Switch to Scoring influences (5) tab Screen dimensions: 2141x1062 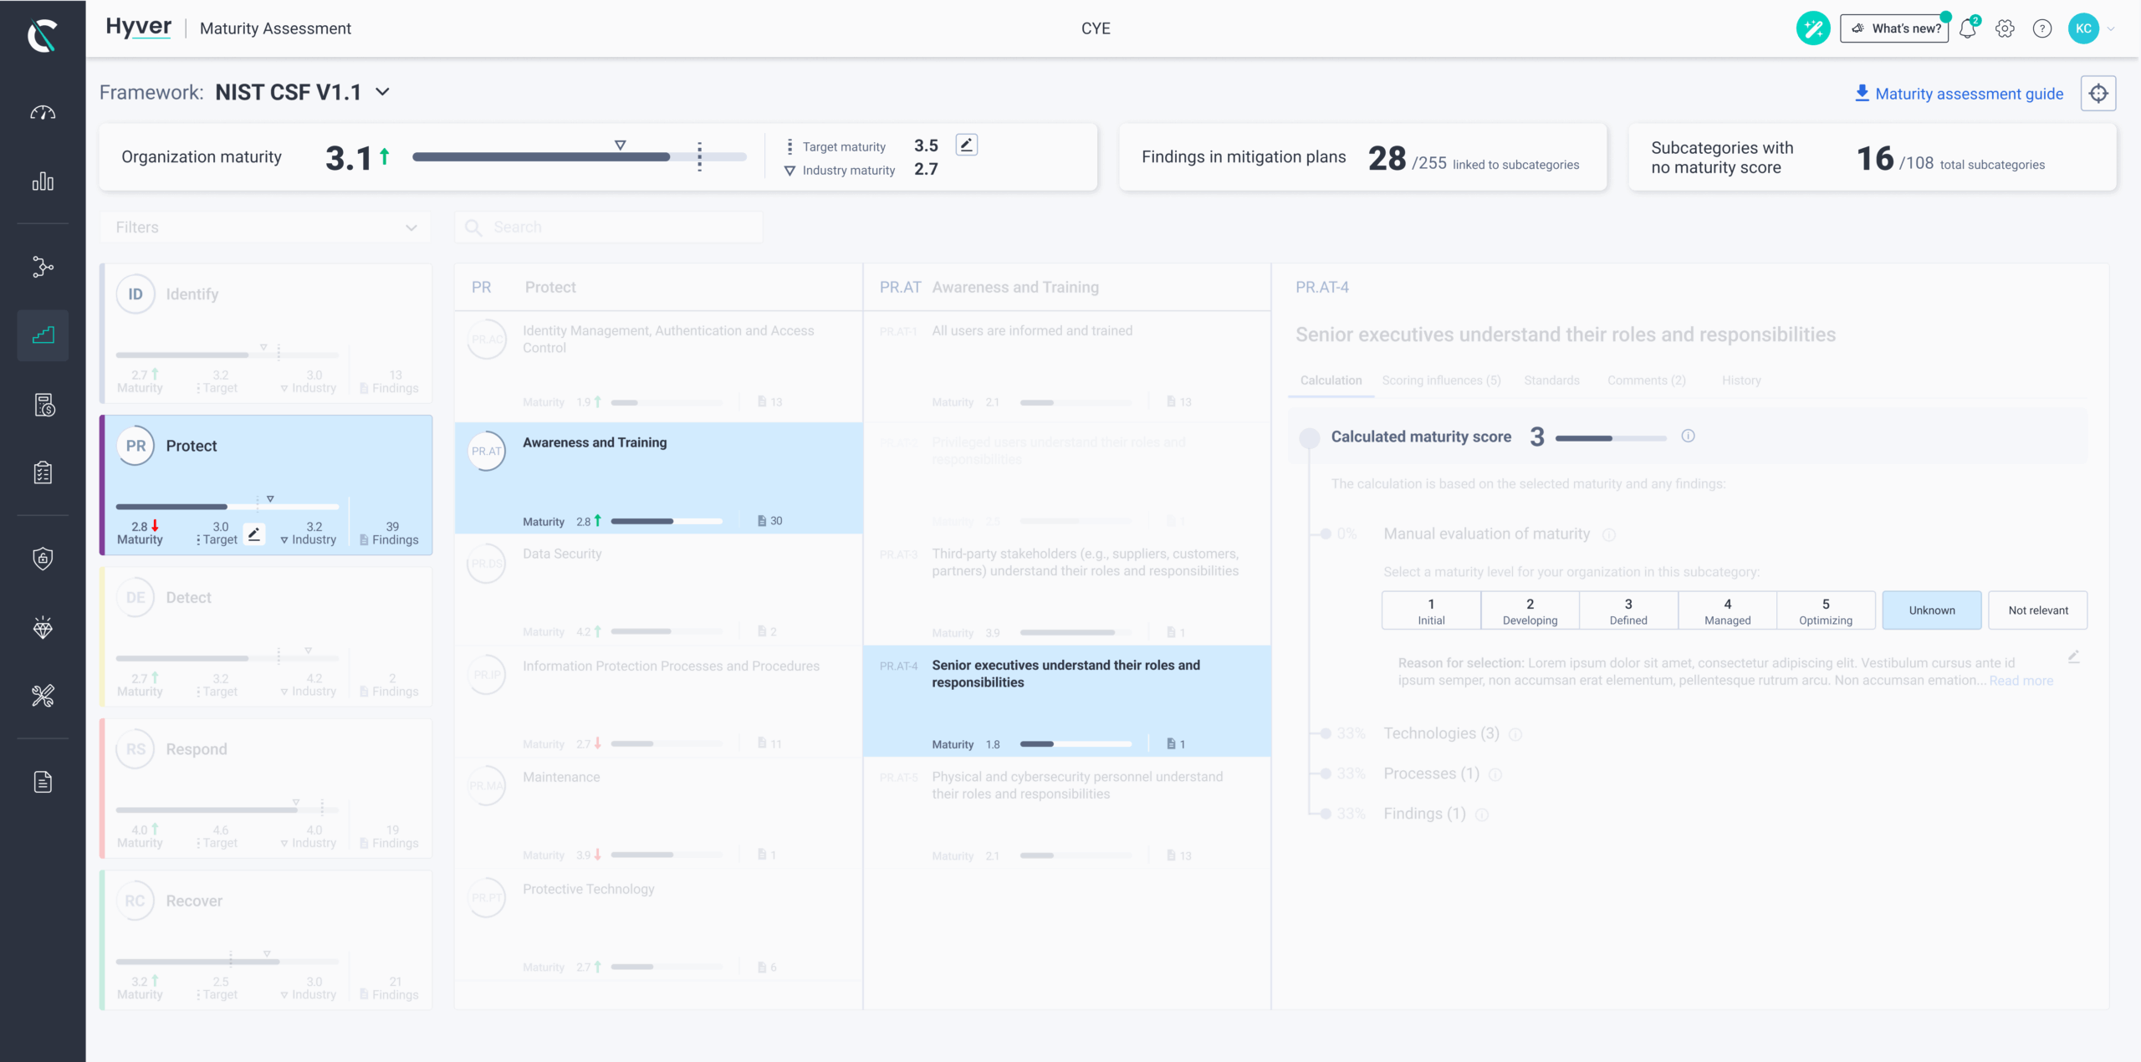(x=1441, y=380)
